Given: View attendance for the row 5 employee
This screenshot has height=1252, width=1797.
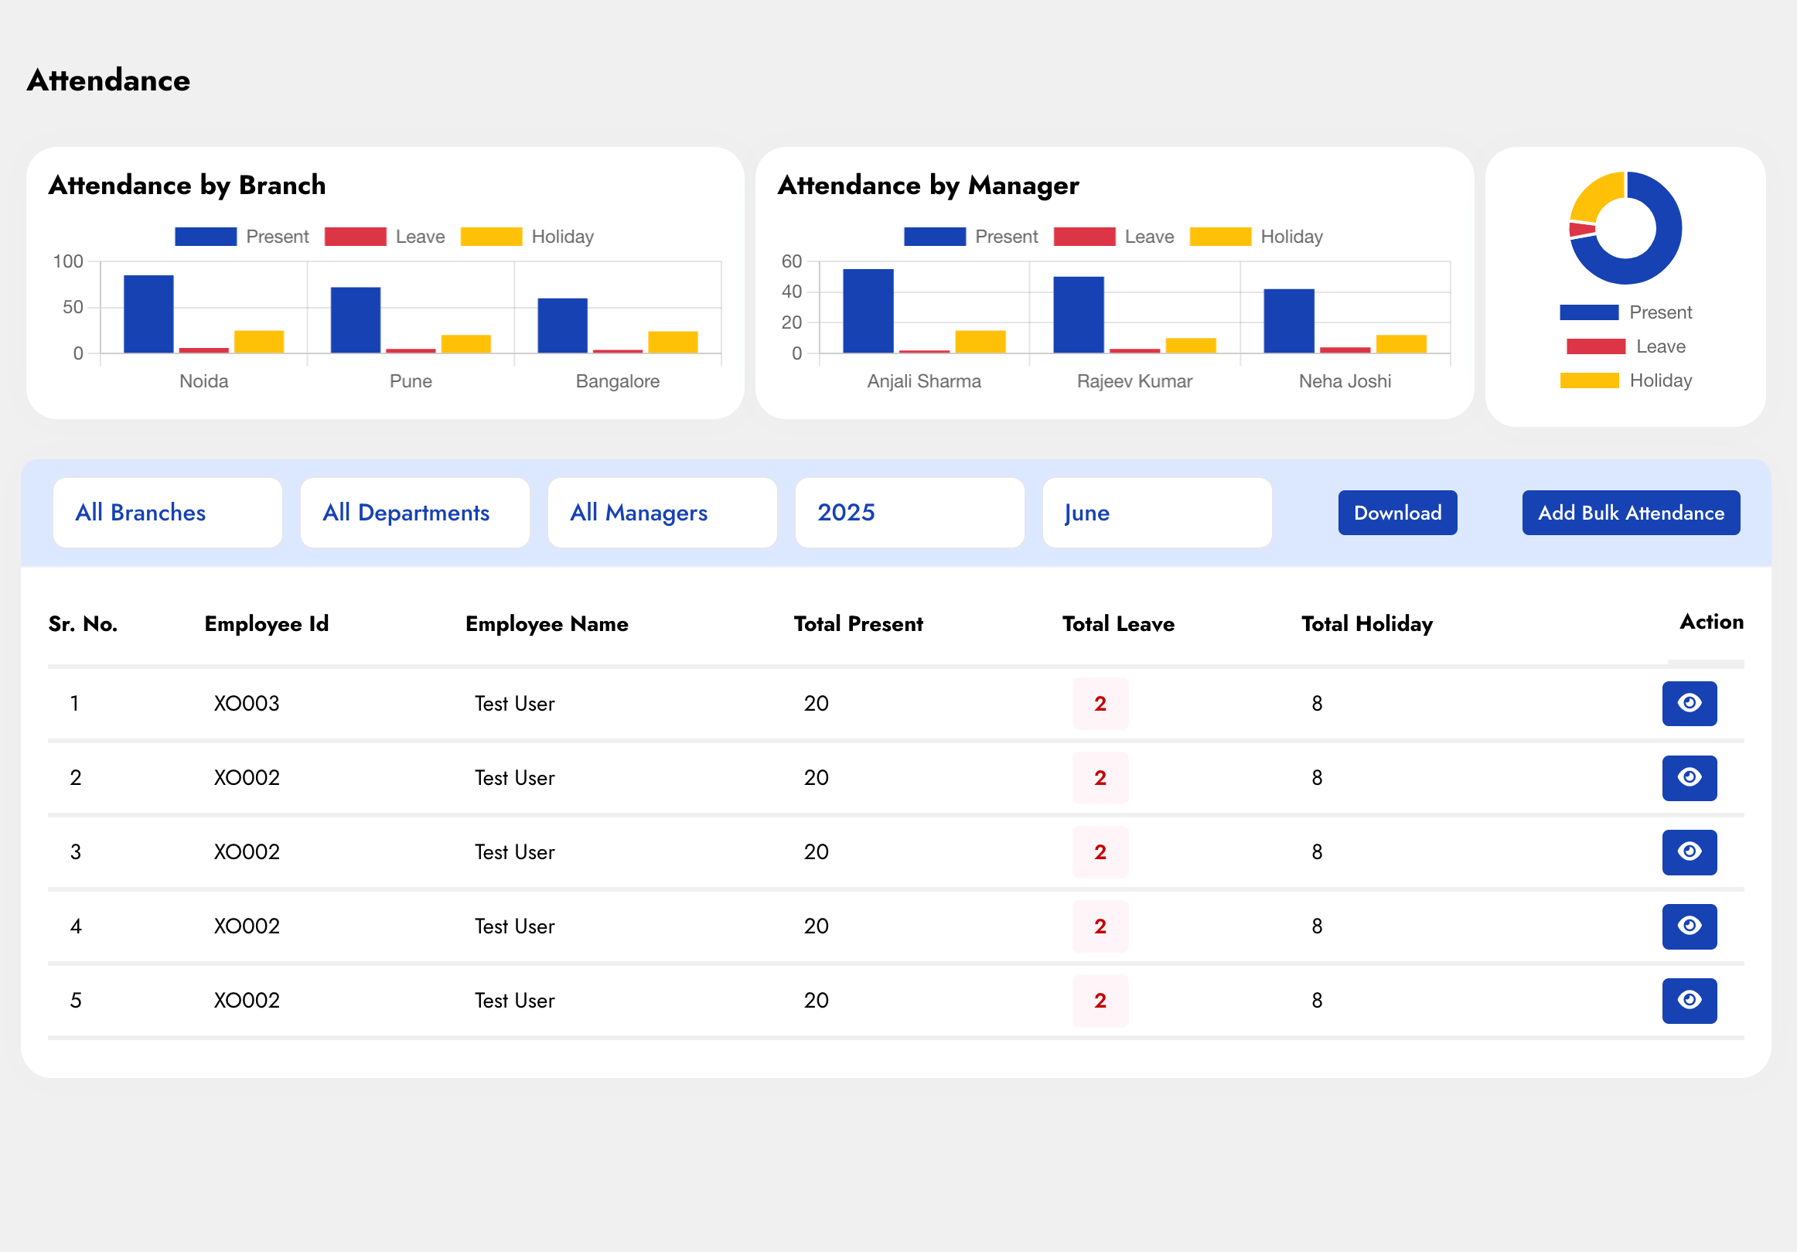Looking at the screenshot, I should pos(1689,1001).
